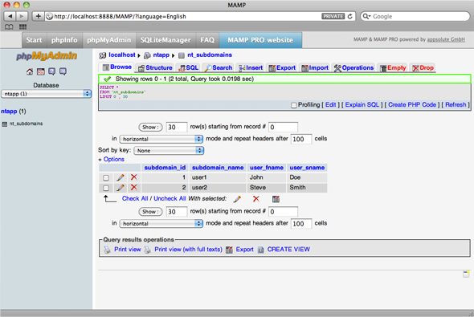Click the CREATE VIEW icon
The image size is (474, 317).
click(260, 250)
